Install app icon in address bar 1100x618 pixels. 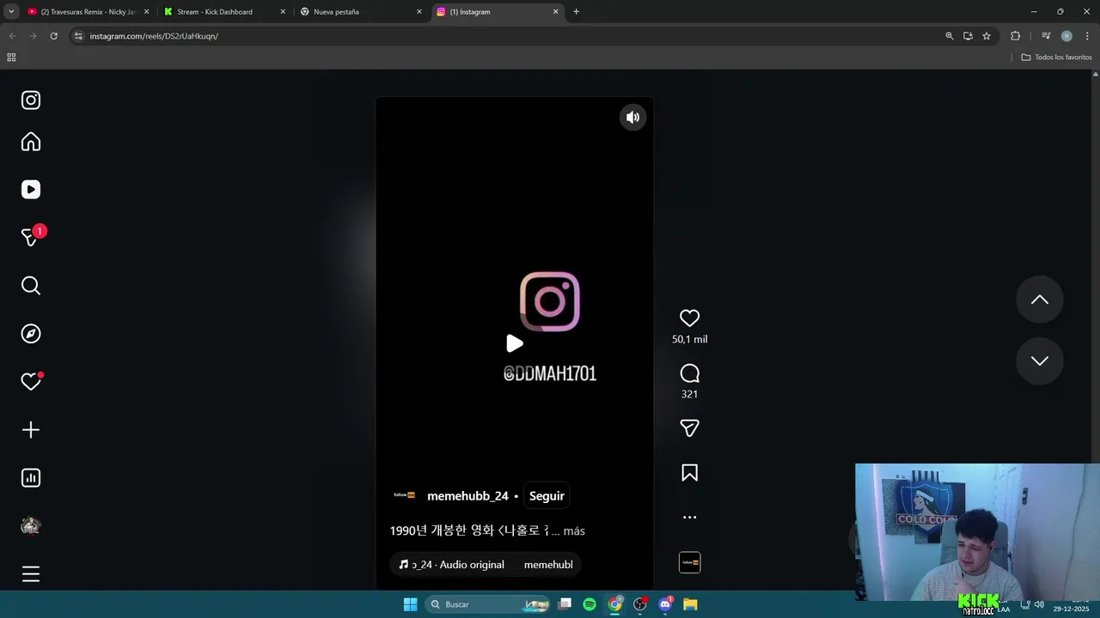tap(968, 36)
